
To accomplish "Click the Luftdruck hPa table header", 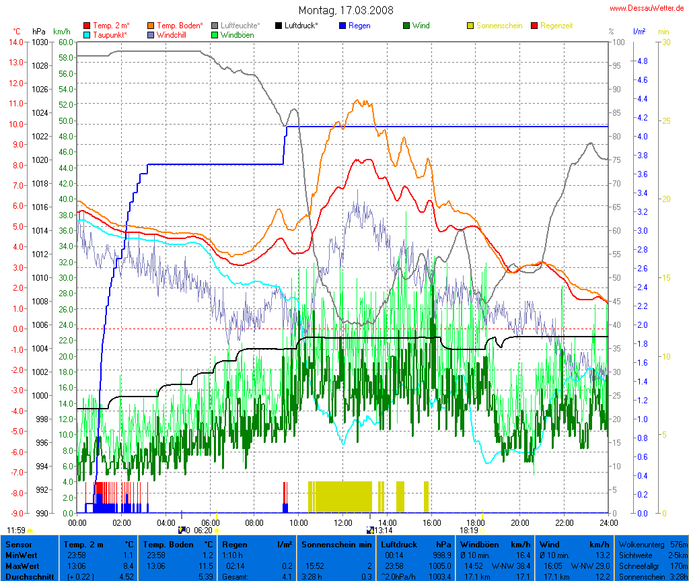I will [415, 544].
